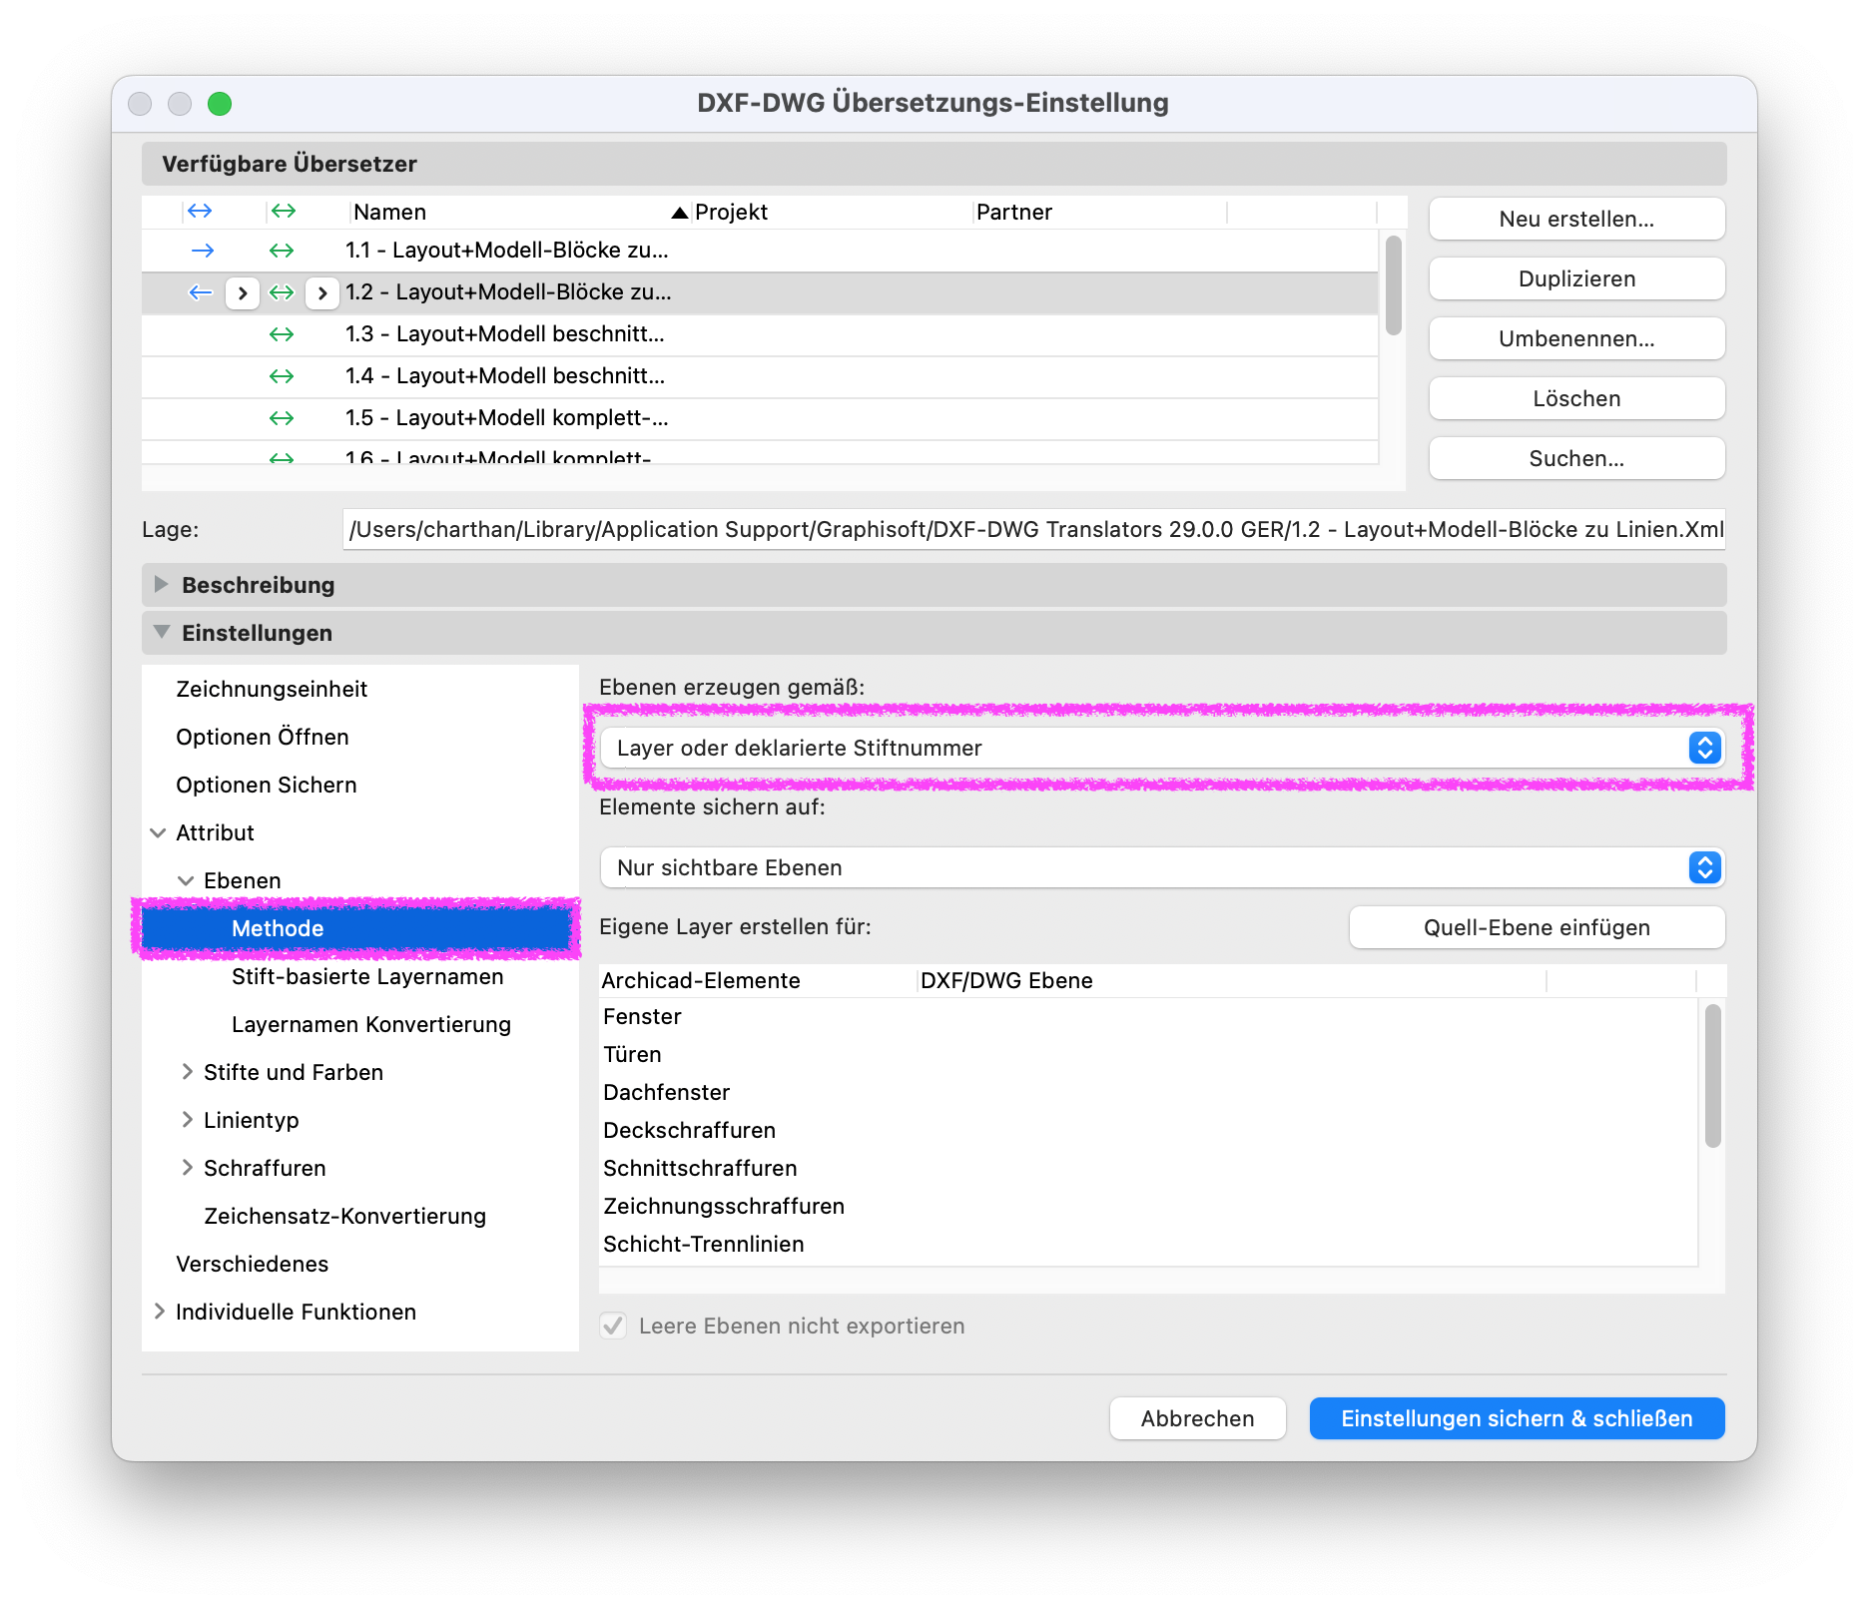Click the Neu erstellen button
Viewport: 1869px width, 1609px height.
click(1576, 219)
